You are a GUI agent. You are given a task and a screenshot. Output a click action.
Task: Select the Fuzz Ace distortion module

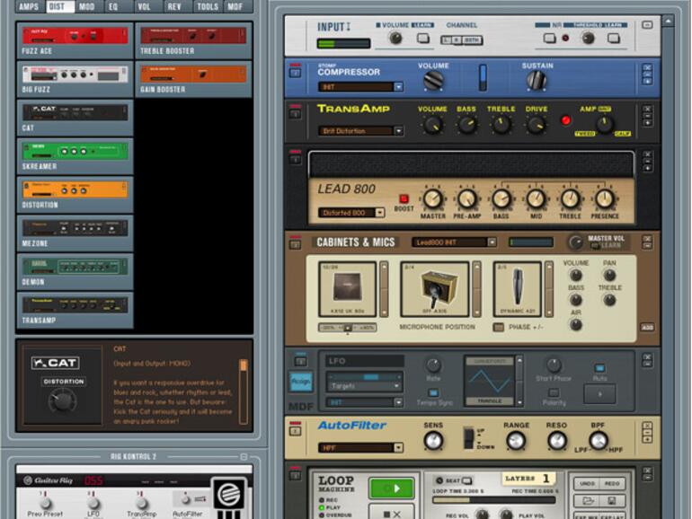[x=75, y=40]
